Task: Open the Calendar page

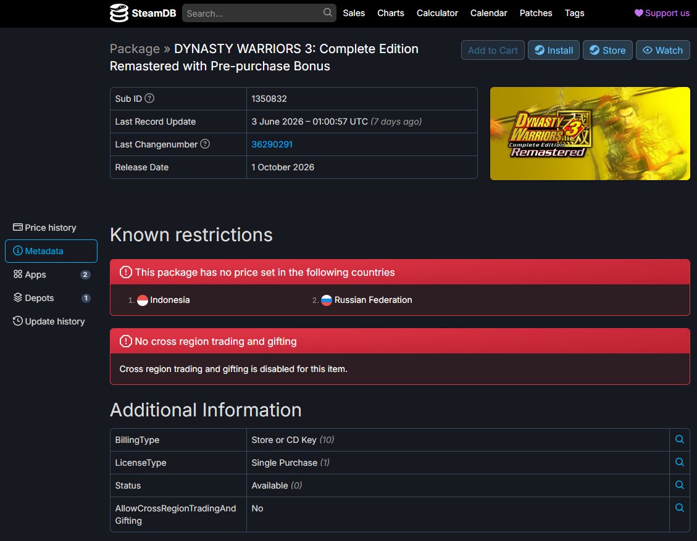Action: (488, 14)
